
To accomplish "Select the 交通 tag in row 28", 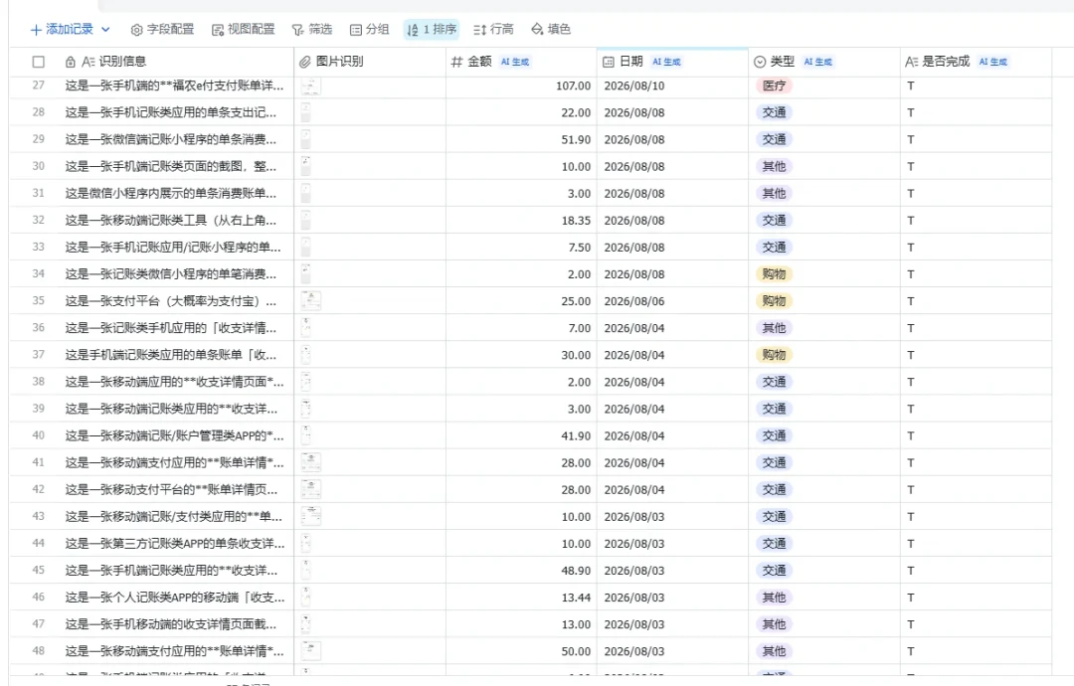I will coord(774,112).
